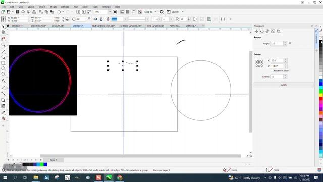Open the Layout menu
The image size is (323, 182).
point(31,7)
